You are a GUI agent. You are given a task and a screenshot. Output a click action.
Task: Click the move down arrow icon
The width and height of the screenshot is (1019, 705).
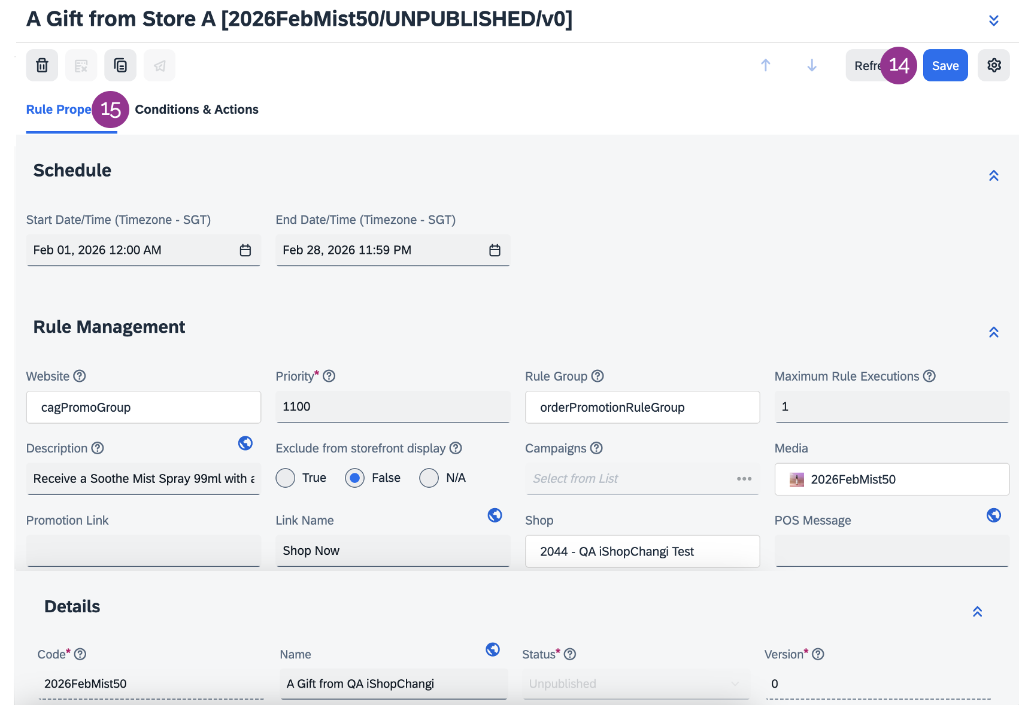(812, 65)
